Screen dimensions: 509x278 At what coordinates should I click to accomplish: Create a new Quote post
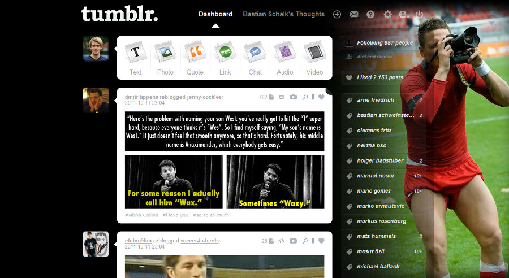(x=195, y=58)
